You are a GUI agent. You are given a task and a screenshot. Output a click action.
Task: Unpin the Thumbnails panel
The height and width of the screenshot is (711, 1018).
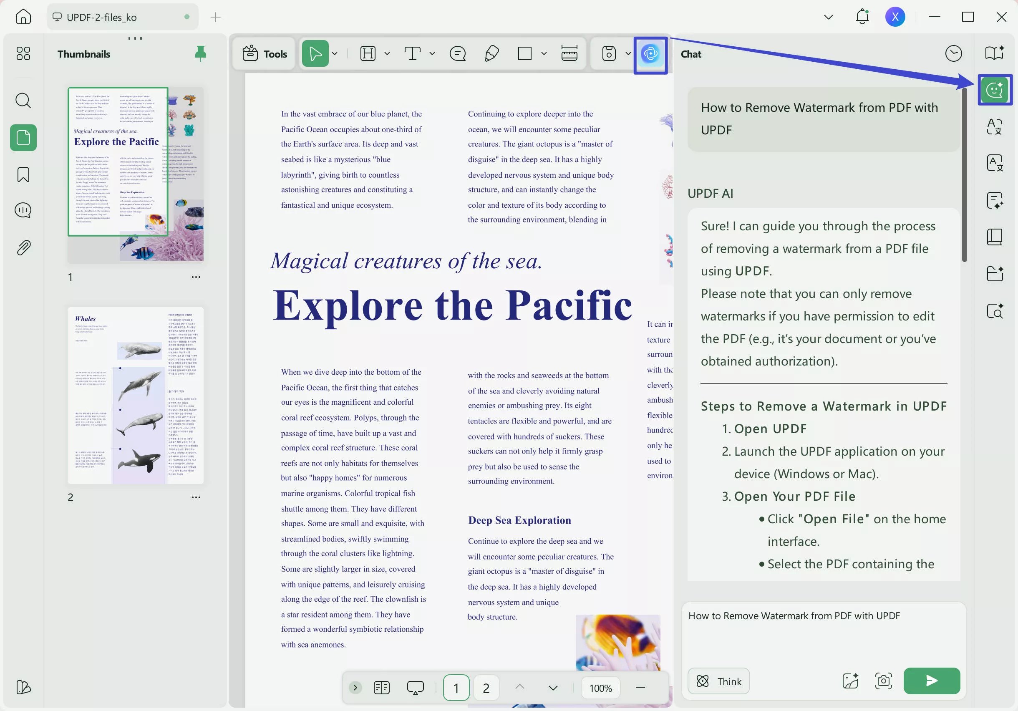pyautogui.click(x=200, y=53)
